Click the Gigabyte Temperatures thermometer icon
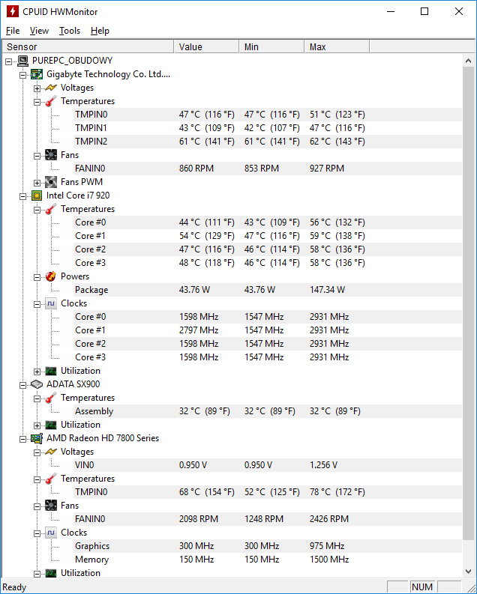This screenshot has width=477, height=594. pos(51,101)
